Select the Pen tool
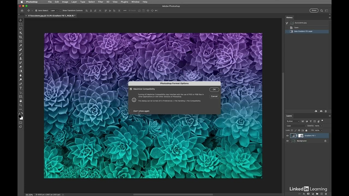This screenshot has width=349, height=196. point(20,84)
